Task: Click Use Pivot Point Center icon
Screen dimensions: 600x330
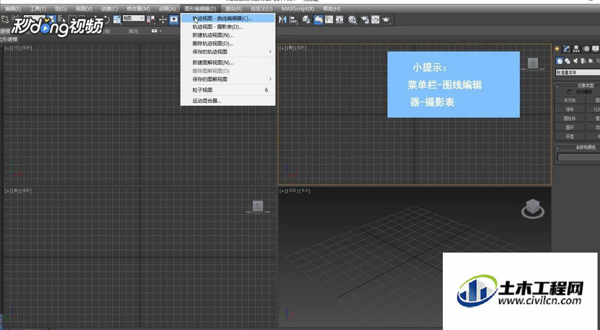Action: [x=151, y=19]
